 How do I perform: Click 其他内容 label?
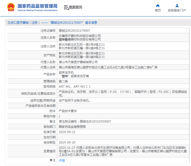tap(49, 116)
